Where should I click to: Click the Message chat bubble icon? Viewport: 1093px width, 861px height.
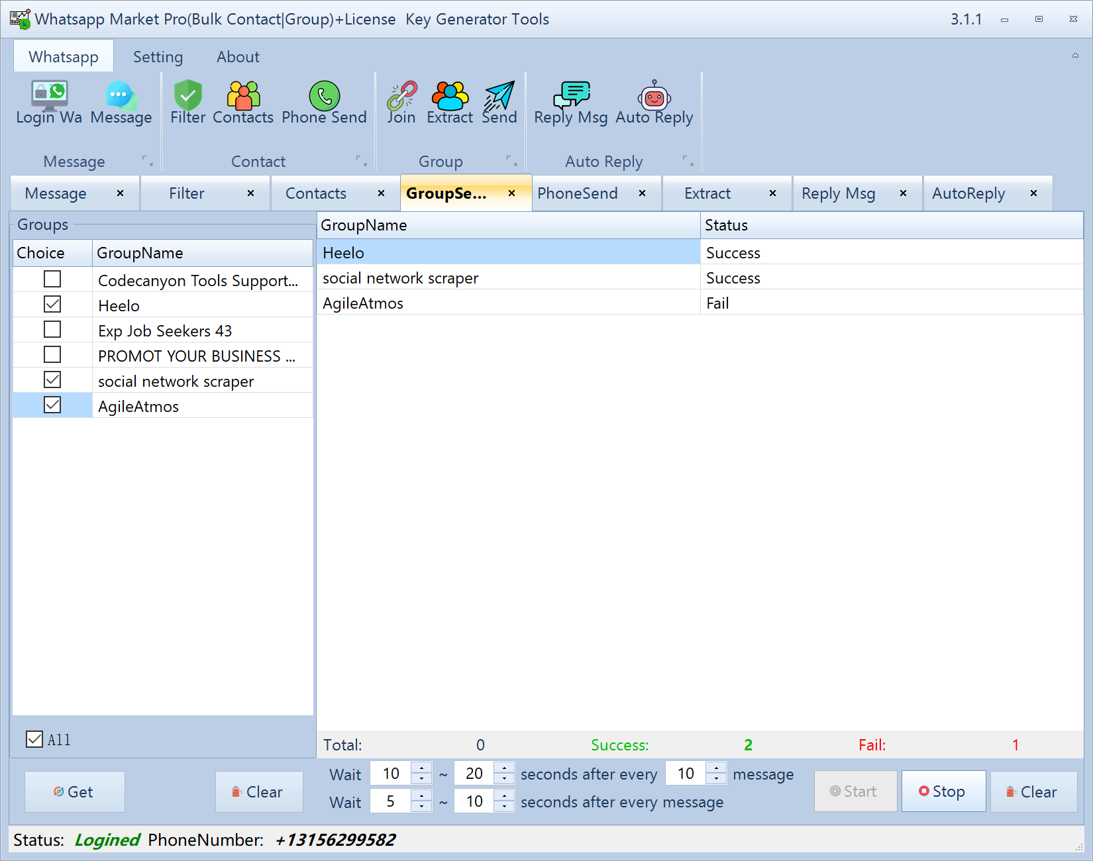pyautogui.click(x=121, y=103)
